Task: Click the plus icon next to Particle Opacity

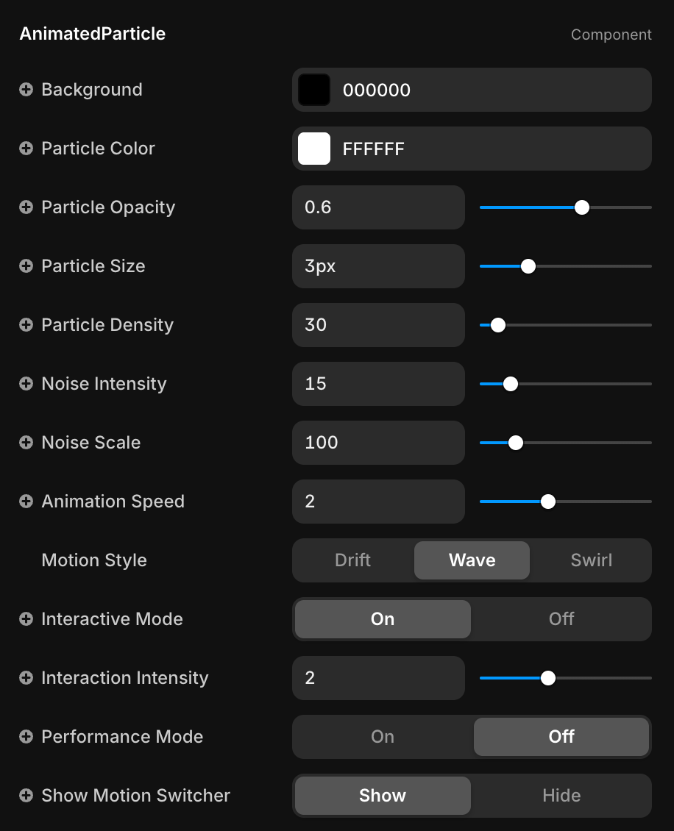Action: 26,207
